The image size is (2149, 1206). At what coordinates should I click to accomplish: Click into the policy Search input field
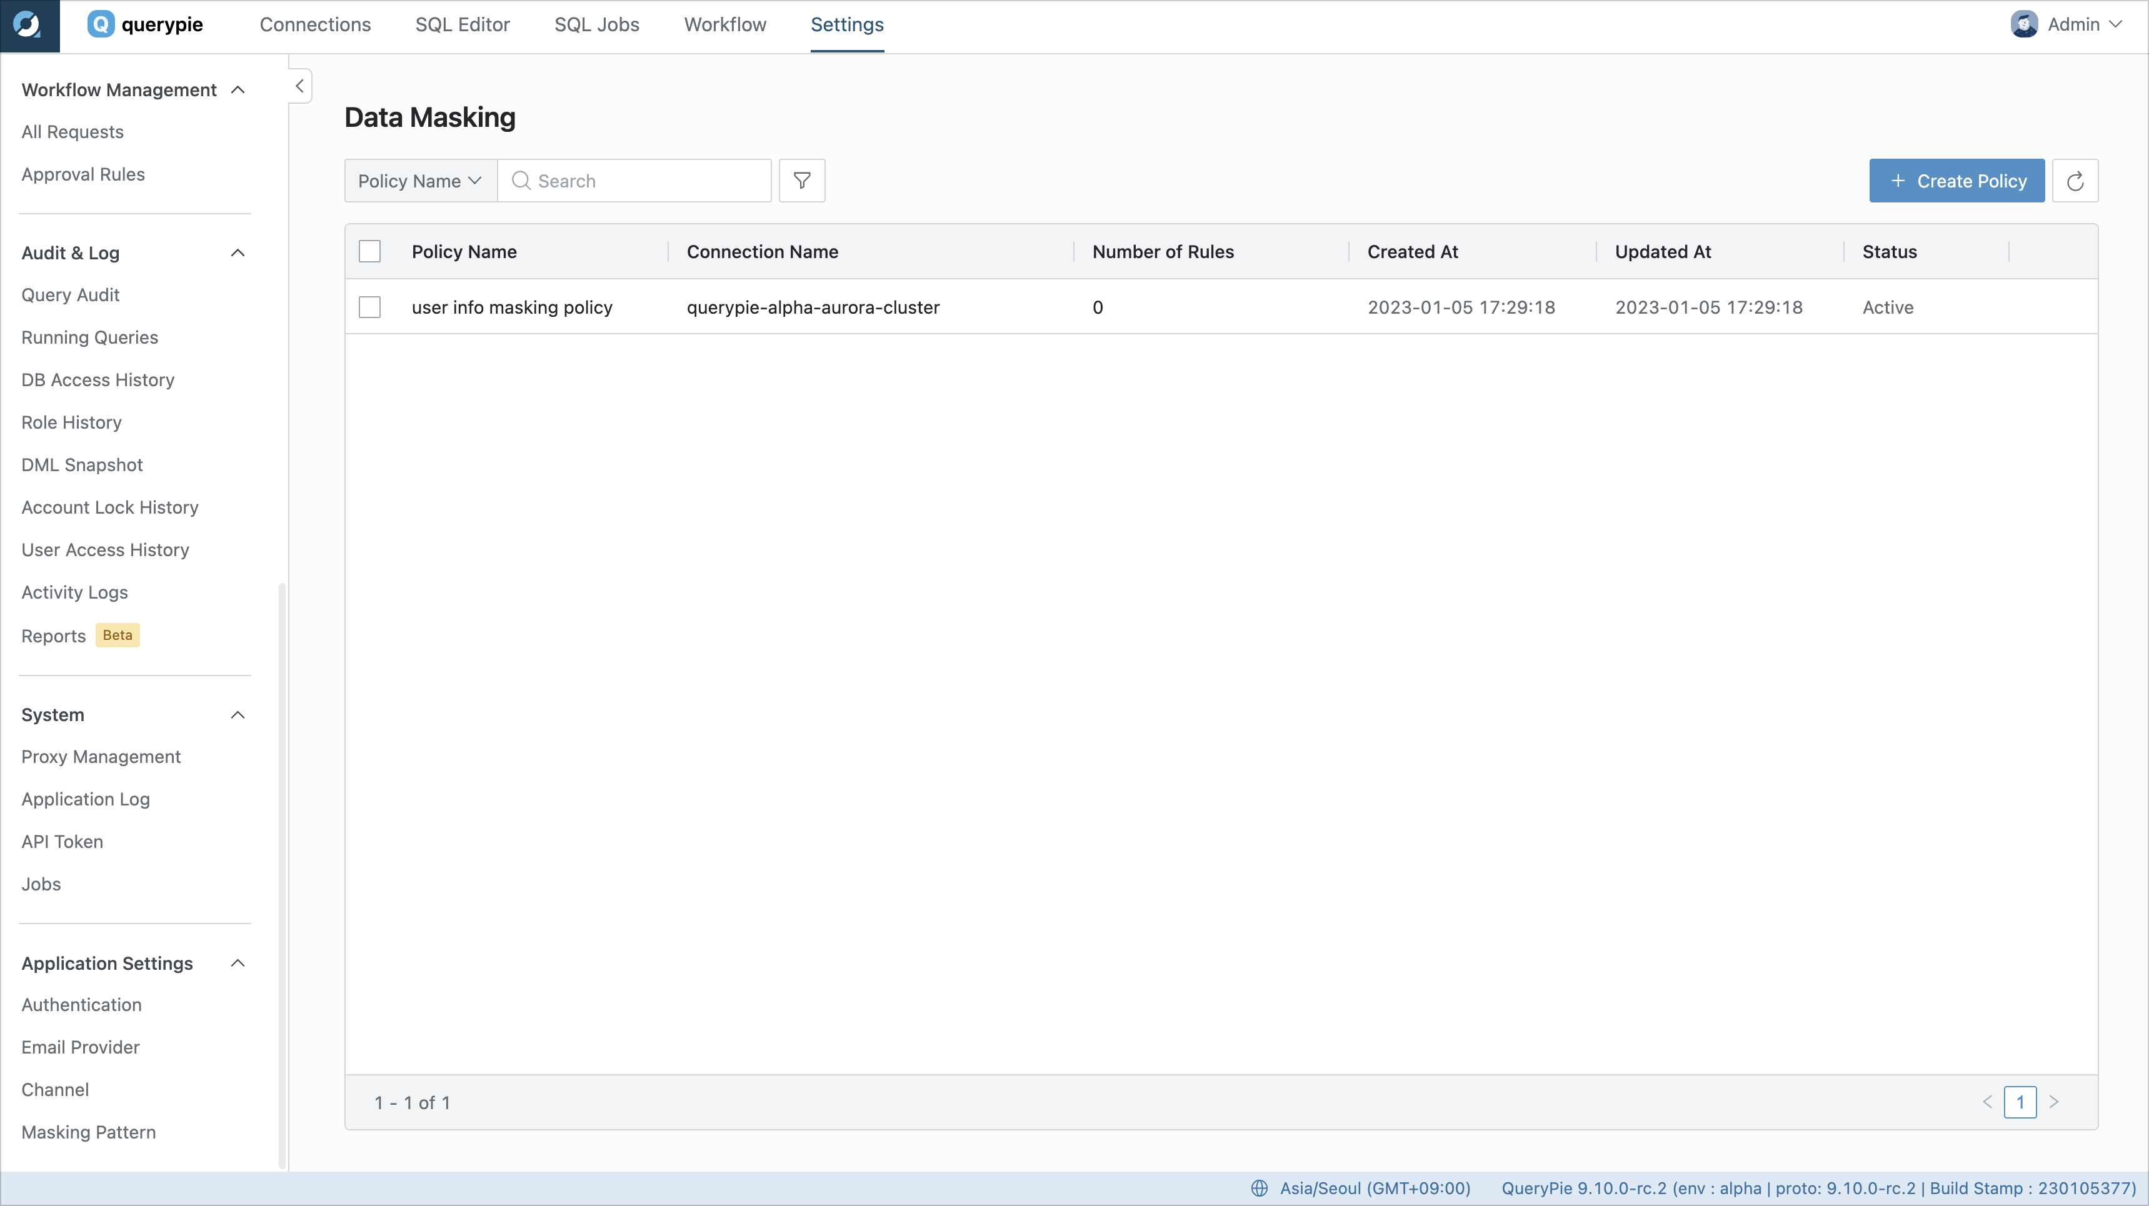pos(634,180)
